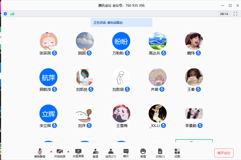The height and width of the screenshot is (160, 241).
Task: Open the Chat (聊天) panel
Action: click(126, 153)
